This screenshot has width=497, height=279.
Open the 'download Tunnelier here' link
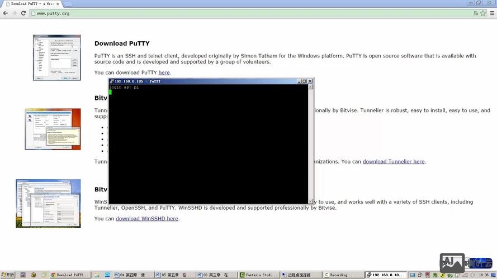tap(394, 161)
